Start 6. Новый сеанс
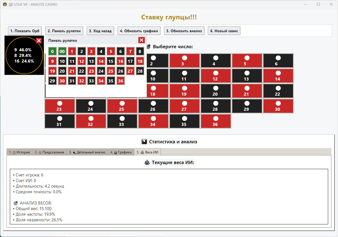Screen dimensions: 338x237 tap(224, 31)
